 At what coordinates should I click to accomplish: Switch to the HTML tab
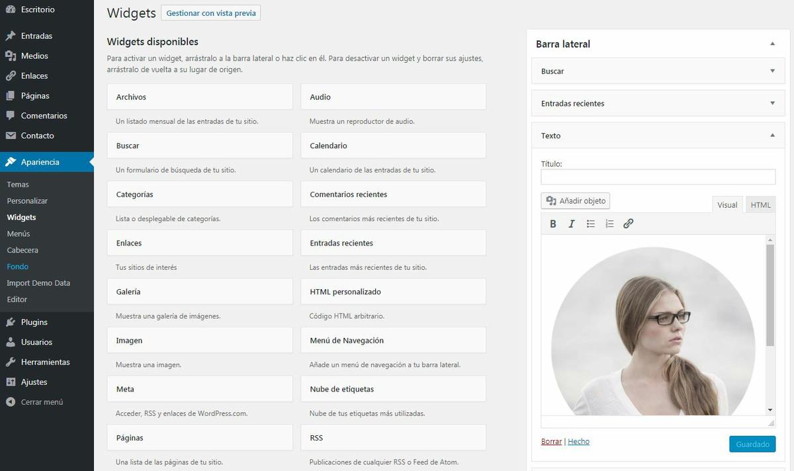click(760, 204)
